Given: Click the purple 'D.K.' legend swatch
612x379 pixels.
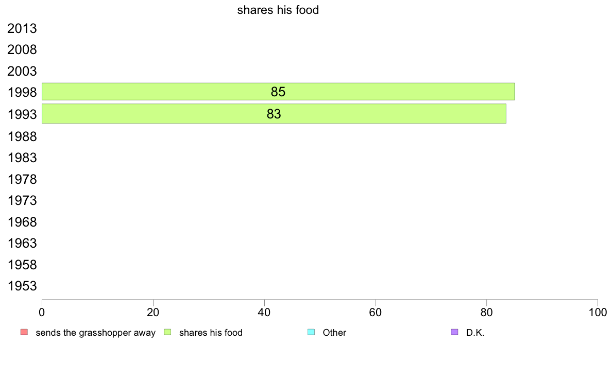Looking at the screenshot, I should [454, 332].
